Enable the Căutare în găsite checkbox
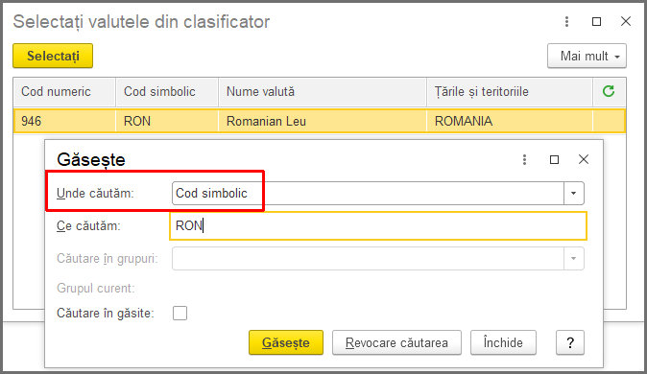This screenshot has height=374, width=647. click(180, 313)
